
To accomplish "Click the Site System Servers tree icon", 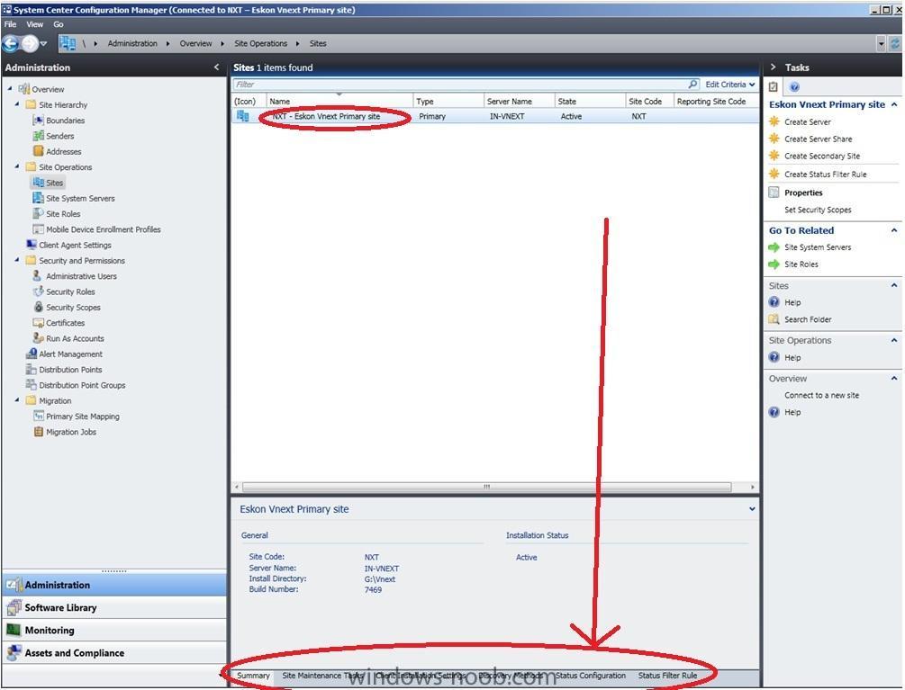I will [x=38, y=198].
